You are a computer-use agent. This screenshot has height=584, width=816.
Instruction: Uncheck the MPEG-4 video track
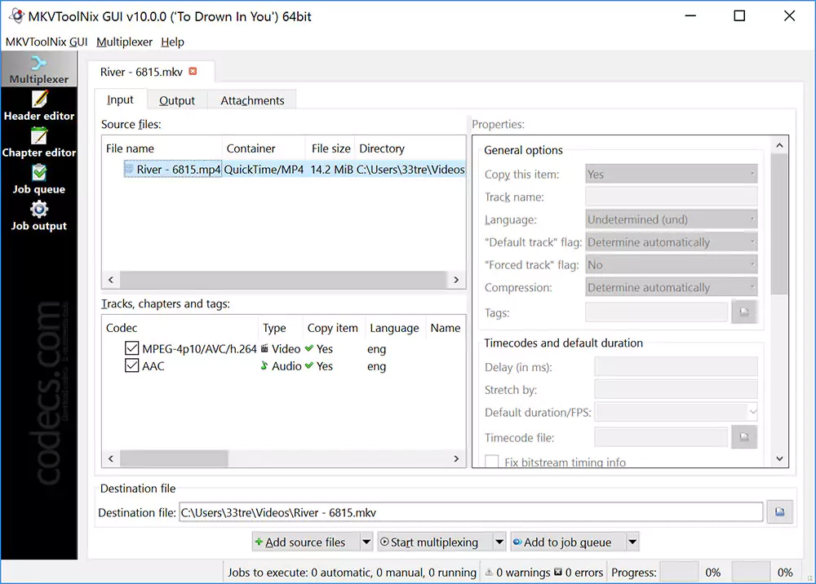(132, 347)
